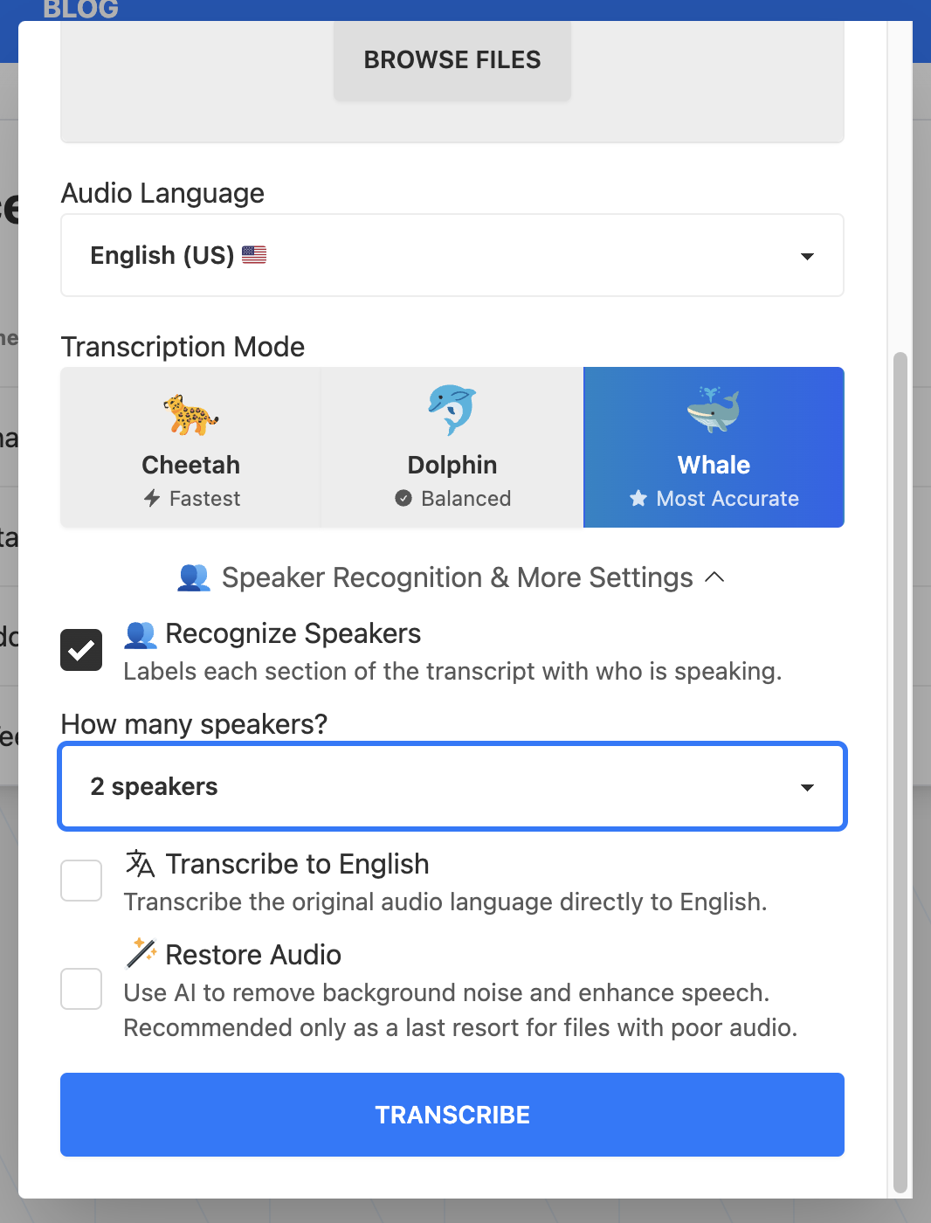
Task: Select the Dolphin Balanced mode
Action: (452, 447)
